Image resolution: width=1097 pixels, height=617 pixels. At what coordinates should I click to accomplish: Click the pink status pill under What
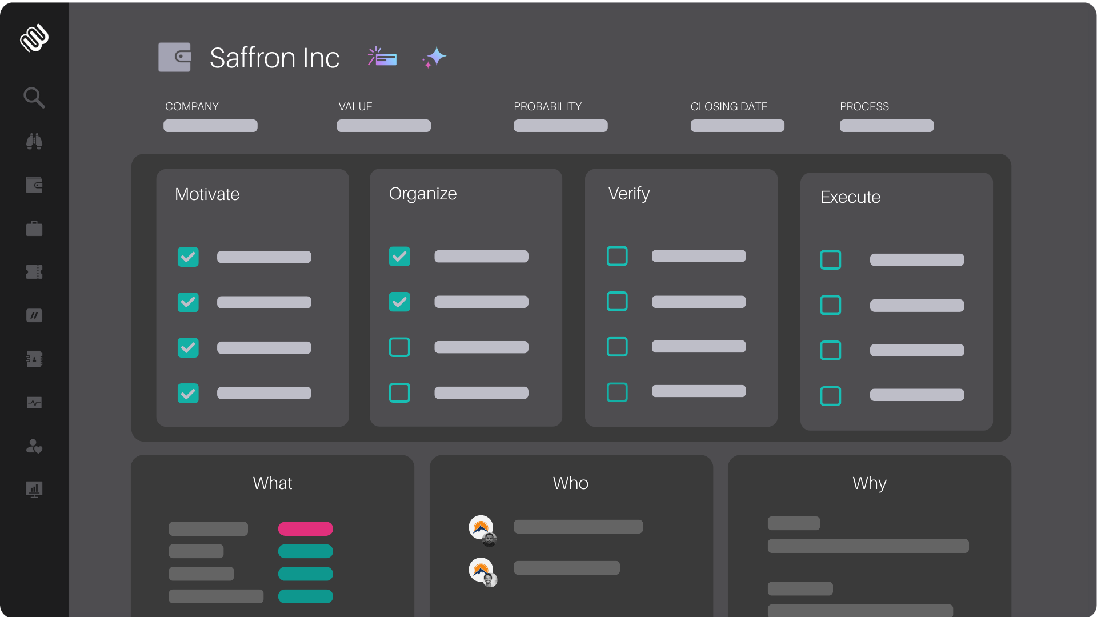click(x=305, y=529)
